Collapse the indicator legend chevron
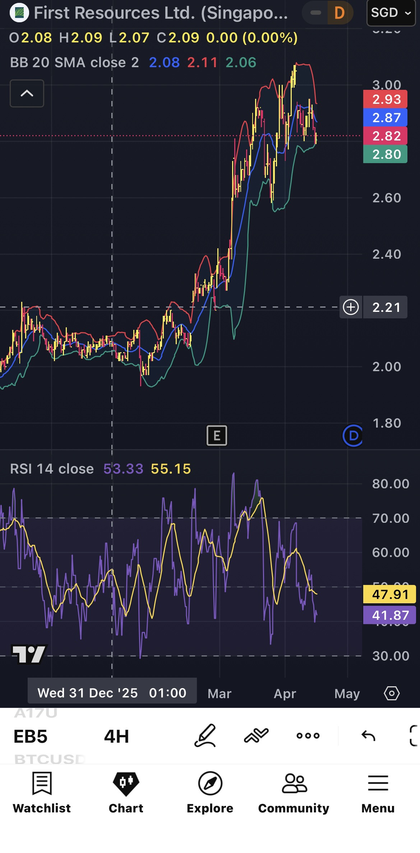The image size is (420, 853). 27,93
